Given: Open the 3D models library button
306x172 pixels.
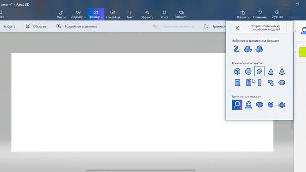Looking at the screenshot, I should [259, 28].
